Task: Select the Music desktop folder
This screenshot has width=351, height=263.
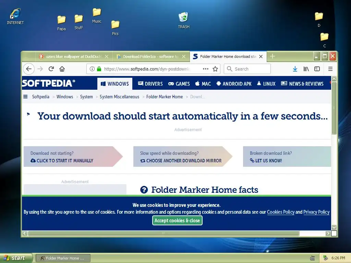Action: [x=97, y=15]
